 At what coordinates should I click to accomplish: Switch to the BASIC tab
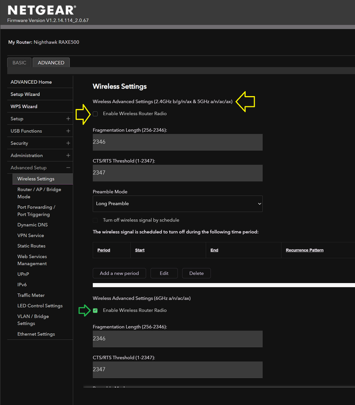(x=19, y=63)
